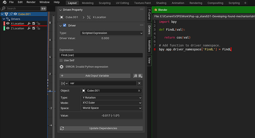This screenshot has width=255, height=138.
Task: Open the Y Rotation type dropdown
Action: [111, 97]
